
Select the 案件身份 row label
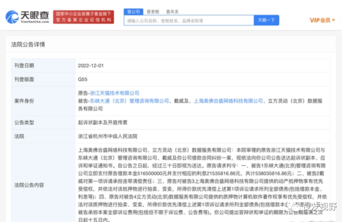pyautogui.click(x=24, y=101)
